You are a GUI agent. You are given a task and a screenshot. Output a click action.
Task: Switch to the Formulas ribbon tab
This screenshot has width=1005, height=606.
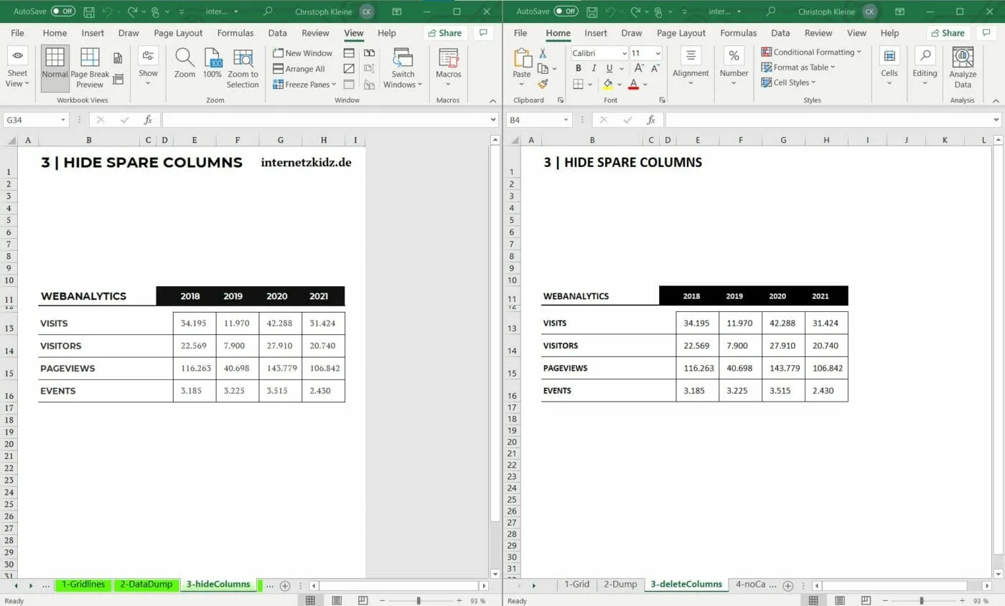tap(235, 33)
